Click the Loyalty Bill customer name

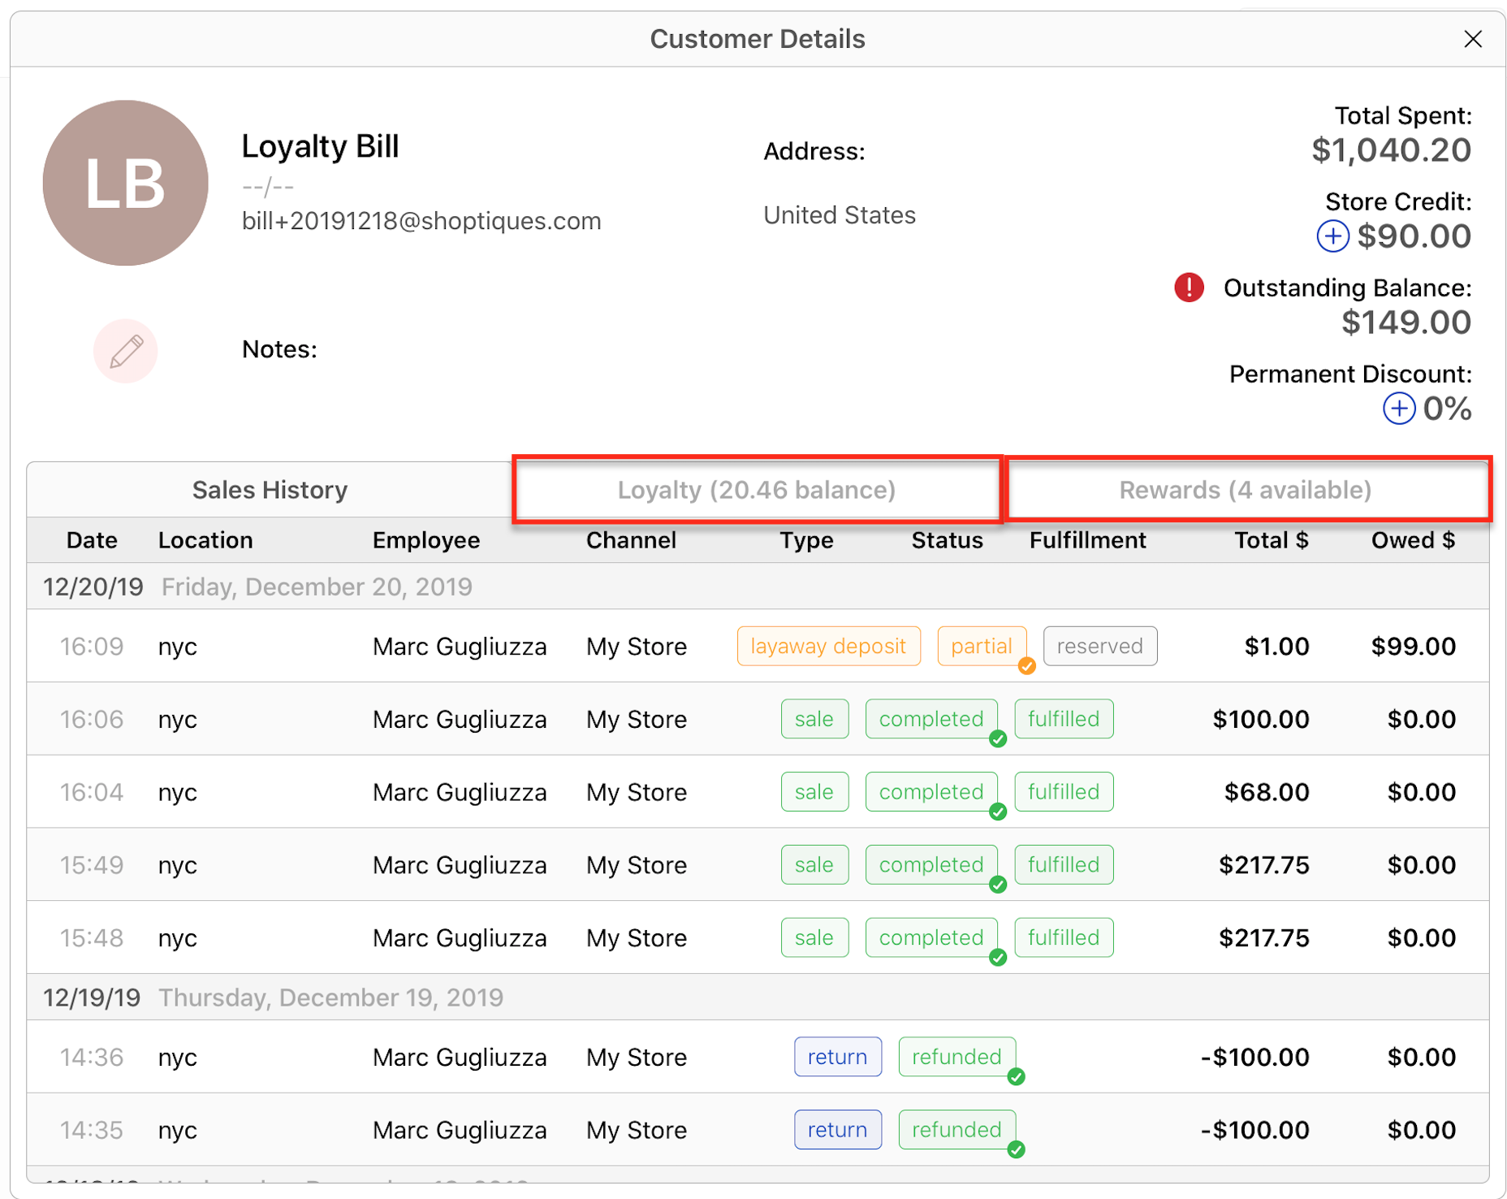click(320, 146)
